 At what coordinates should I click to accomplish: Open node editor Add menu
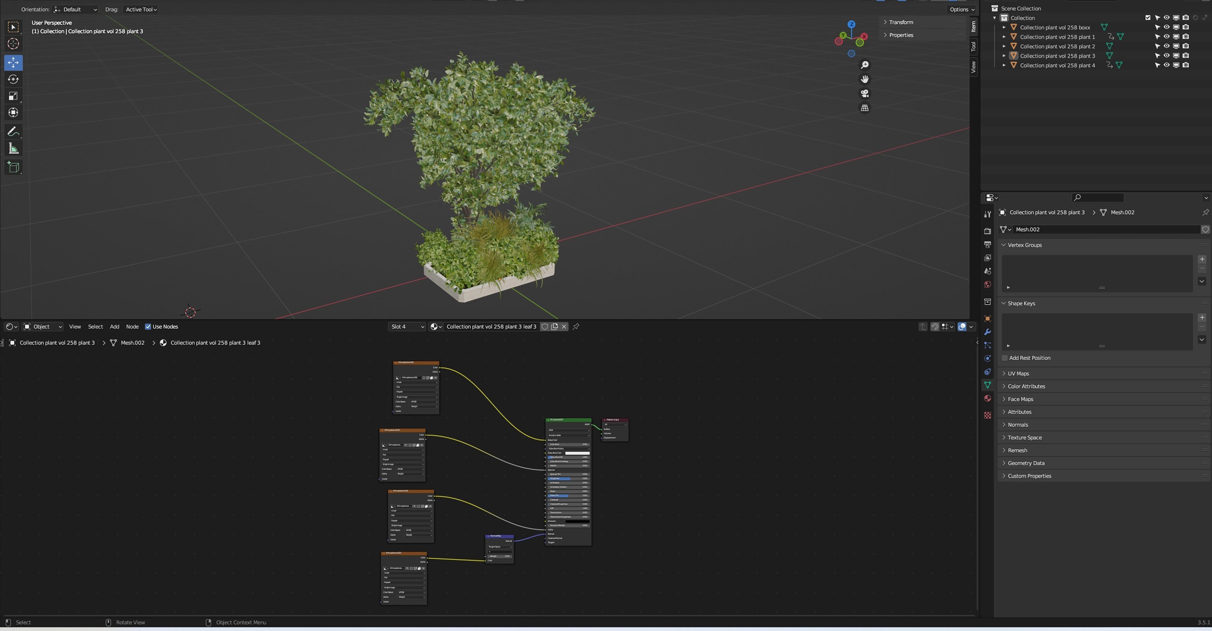pos(114,326)
